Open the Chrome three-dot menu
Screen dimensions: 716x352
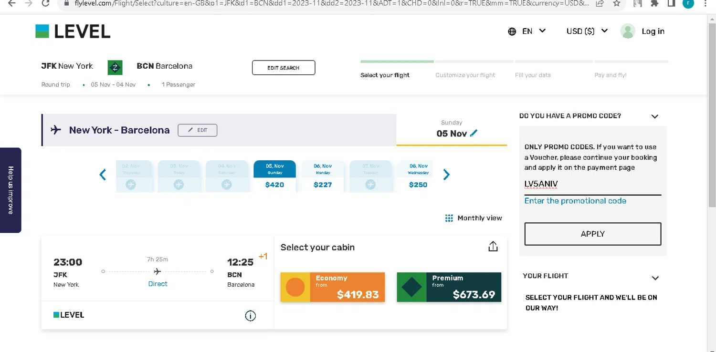click(x=705, y=3)
